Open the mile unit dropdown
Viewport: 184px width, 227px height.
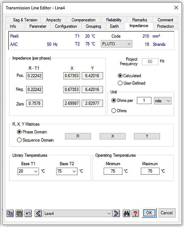tap(163, 100)
